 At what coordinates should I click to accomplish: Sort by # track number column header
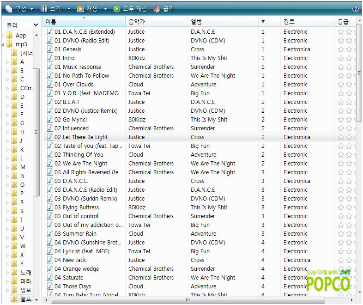[269, 22]
